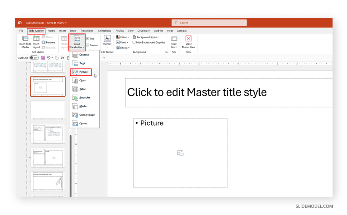The image size is (347, 215).
Task: Expand the Colors dropdown
Action: point(123,37)
